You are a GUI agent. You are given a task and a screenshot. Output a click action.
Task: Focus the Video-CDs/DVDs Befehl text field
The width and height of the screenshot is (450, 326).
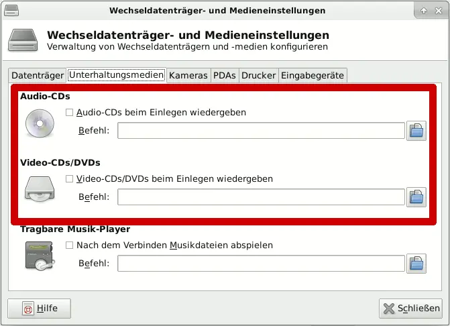(x=261, y=197)
